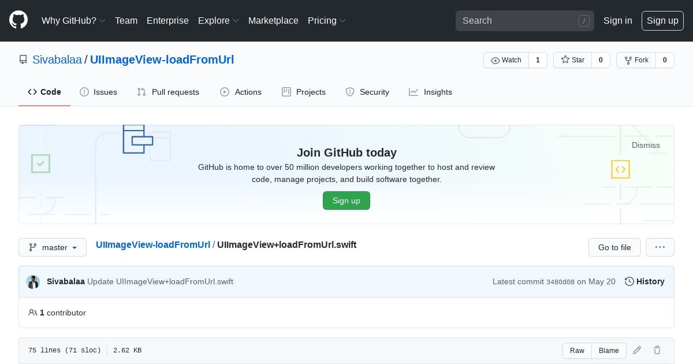693x364 pixels.
Task: Expand the Pricing dropdown
Action: [x=327, y=20]
